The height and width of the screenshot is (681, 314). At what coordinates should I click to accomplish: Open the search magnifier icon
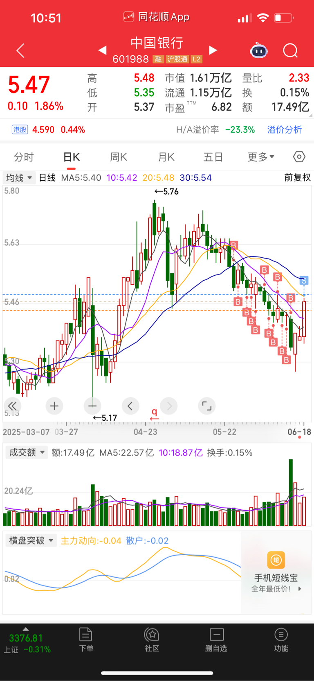click(291, 51)
